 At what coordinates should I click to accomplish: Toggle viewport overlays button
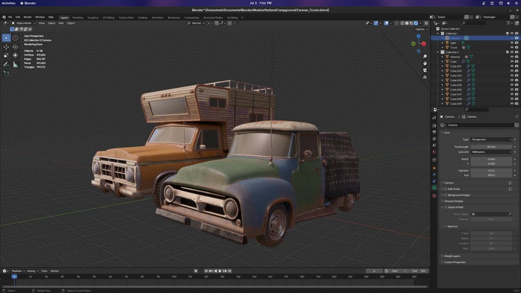[x=386, y=23]
